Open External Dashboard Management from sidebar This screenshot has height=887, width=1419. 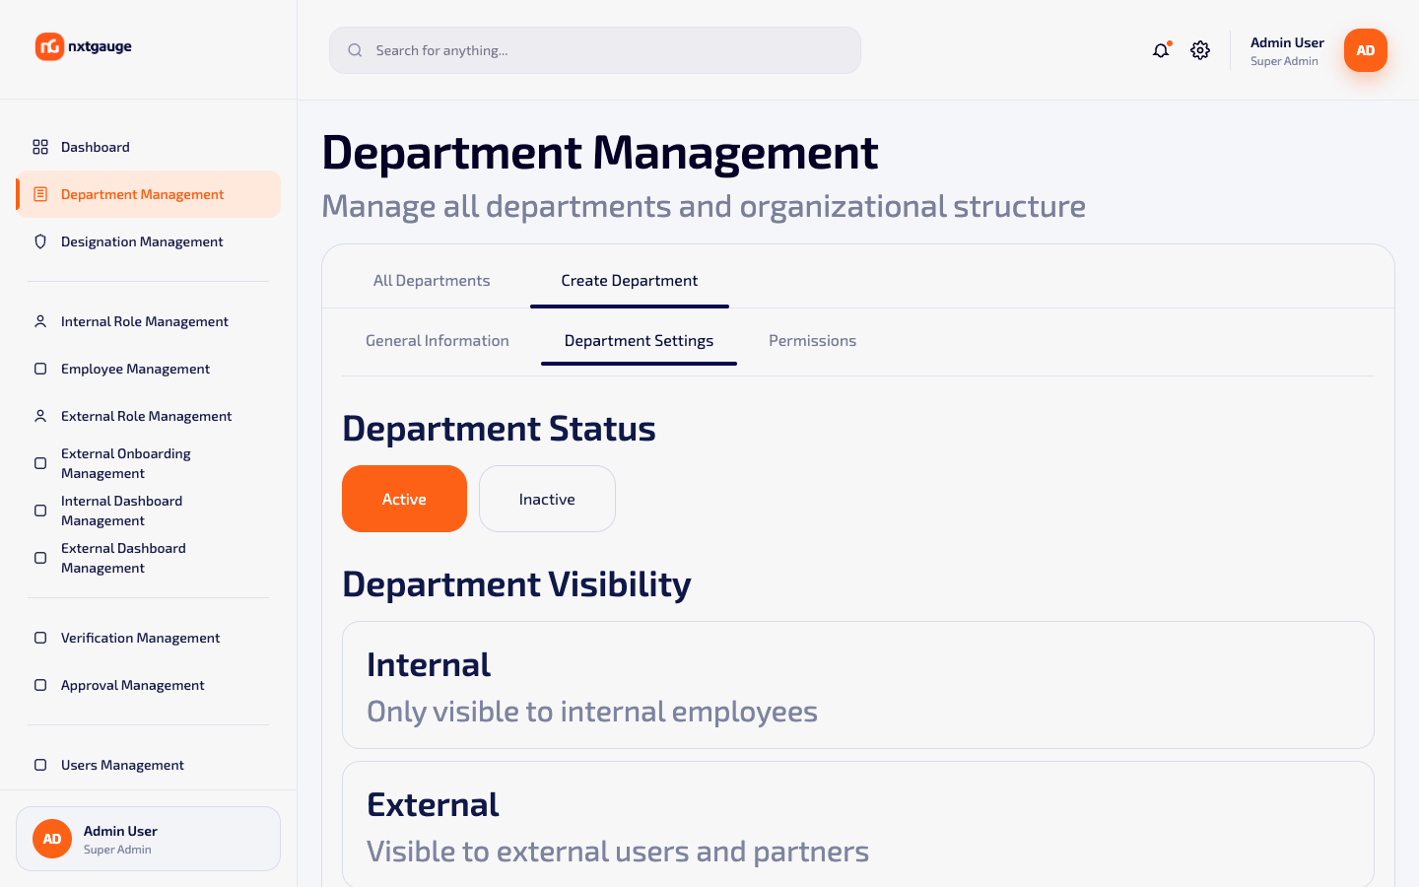(x=148, y=558)
